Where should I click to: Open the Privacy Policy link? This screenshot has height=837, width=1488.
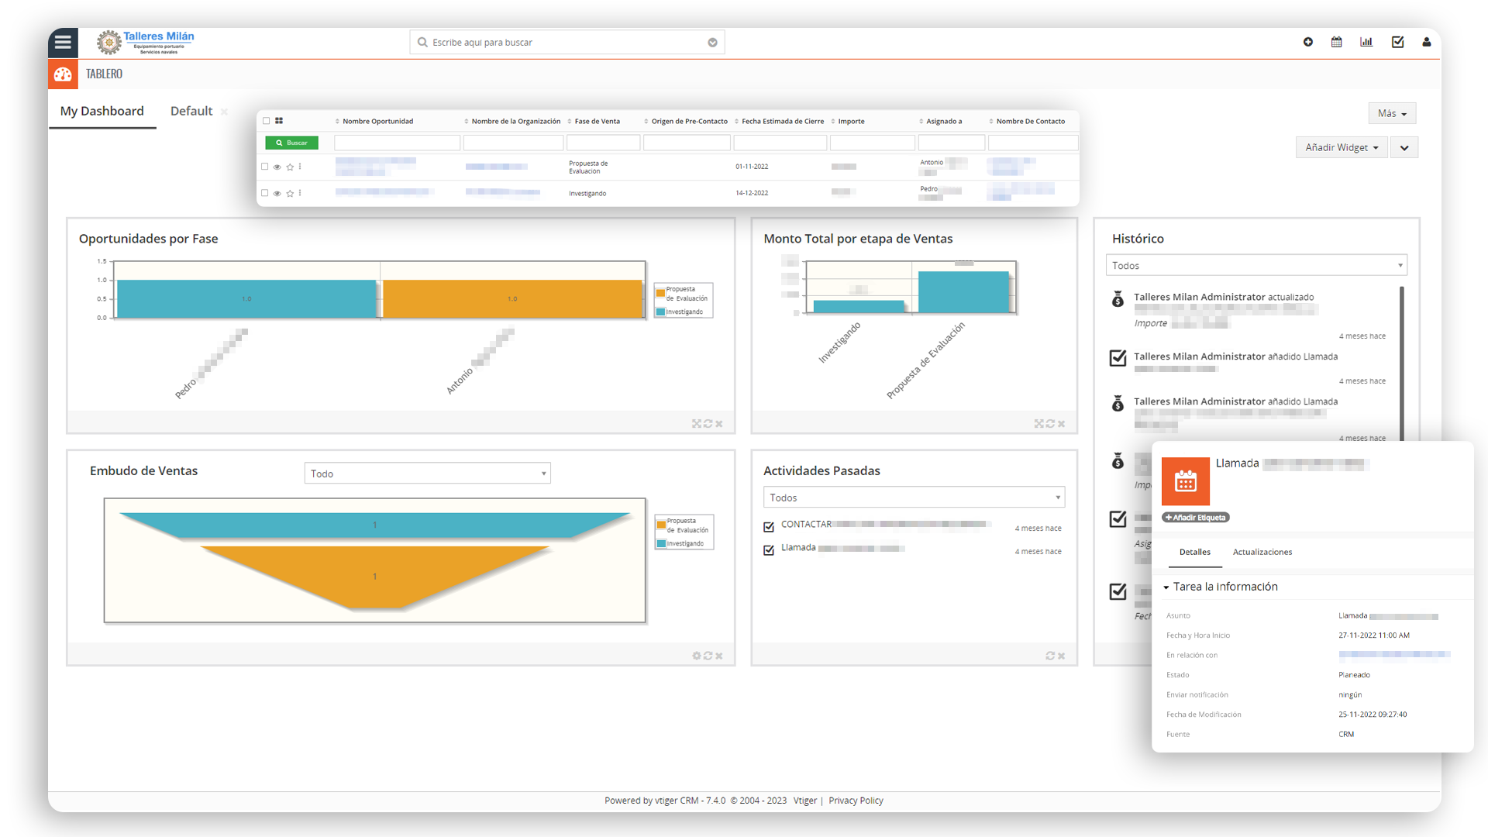[856, 801]
